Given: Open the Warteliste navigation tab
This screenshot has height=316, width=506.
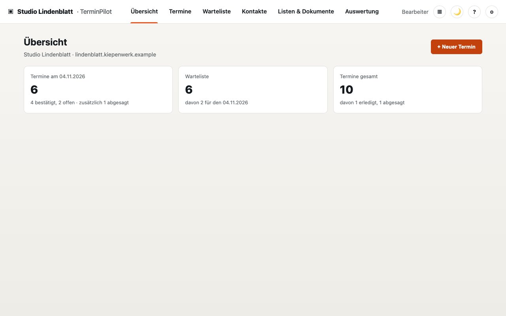Looking at the screenshot, I should tap(217, 11).
